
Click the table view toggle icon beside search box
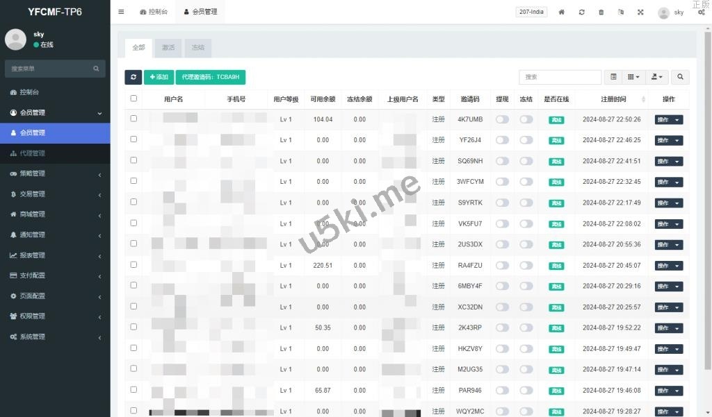click(x=613, y=77)
